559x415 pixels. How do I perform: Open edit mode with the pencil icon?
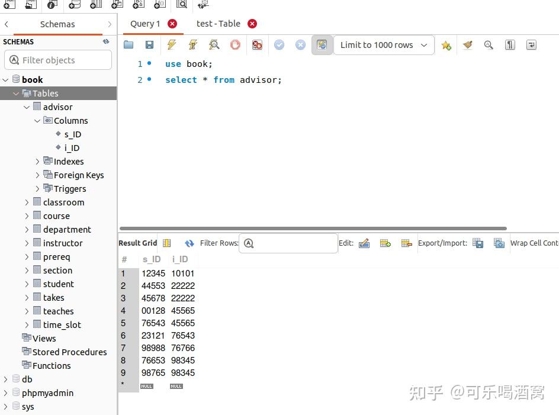coord(364,243)
